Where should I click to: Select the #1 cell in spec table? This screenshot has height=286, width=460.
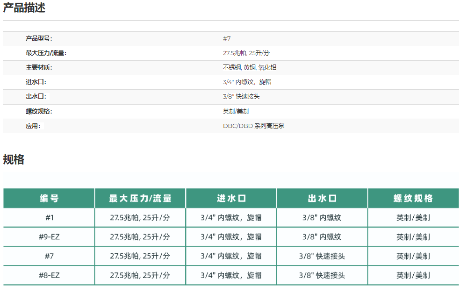tap(49, 217)
